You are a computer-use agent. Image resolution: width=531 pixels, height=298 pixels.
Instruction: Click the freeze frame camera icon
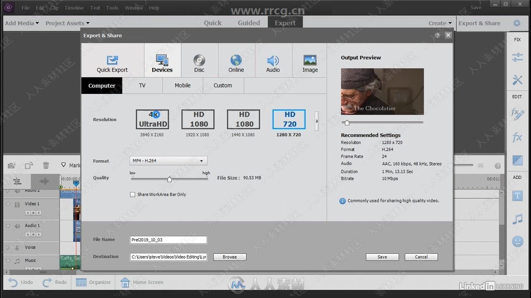[12, 166]
